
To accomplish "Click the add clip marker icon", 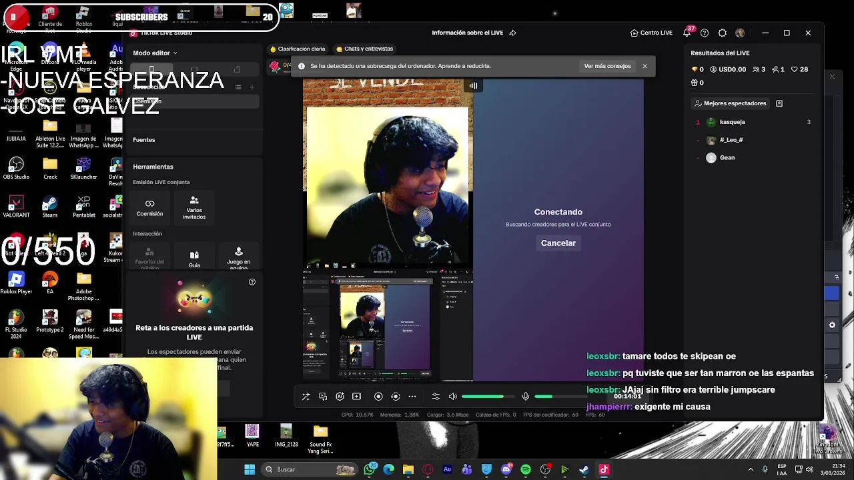I will tap(356, 397).
